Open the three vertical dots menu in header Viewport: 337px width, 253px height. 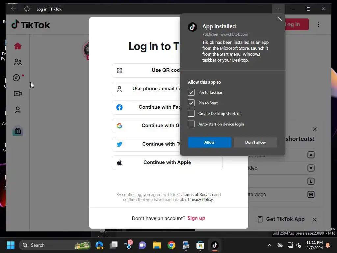(319, 24)
